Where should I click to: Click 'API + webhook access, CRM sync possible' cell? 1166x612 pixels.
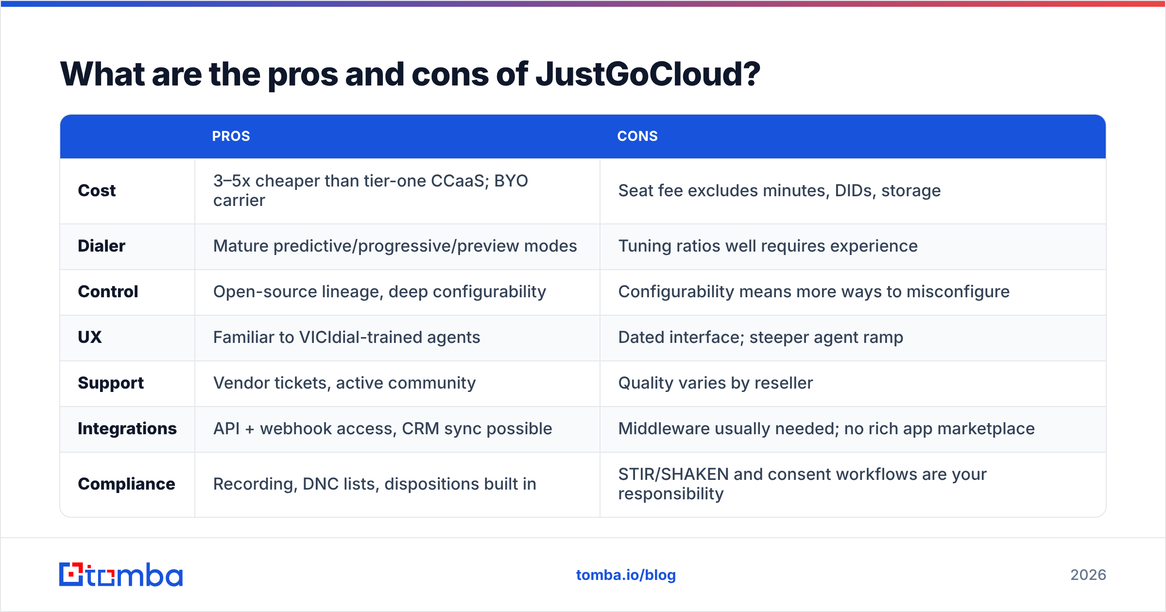397,429
